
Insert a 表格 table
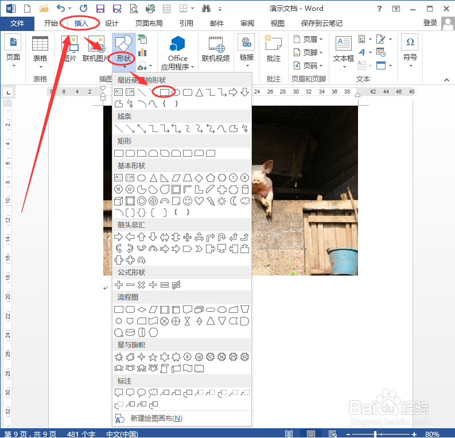coord(40,52)
